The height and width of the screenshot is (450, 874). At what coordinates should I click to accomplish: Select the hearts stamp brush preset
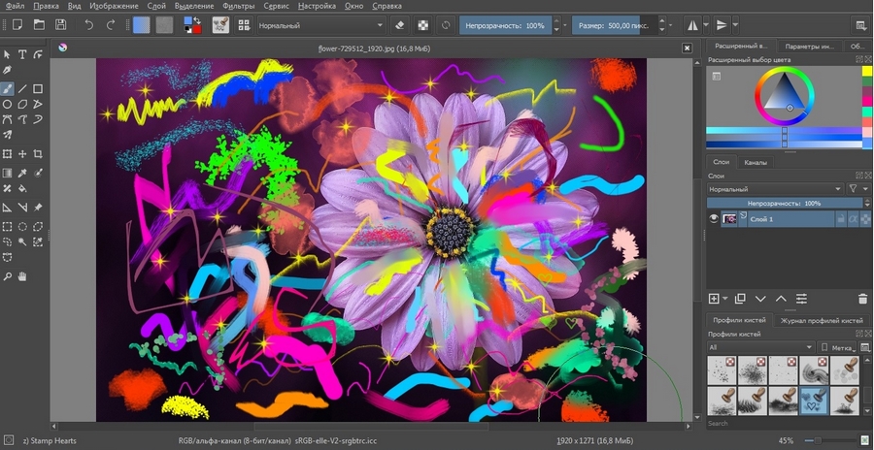814,401
